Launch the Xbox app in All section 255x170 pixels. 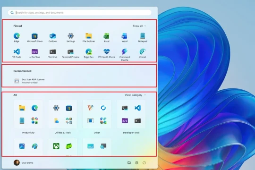(56, 146)
